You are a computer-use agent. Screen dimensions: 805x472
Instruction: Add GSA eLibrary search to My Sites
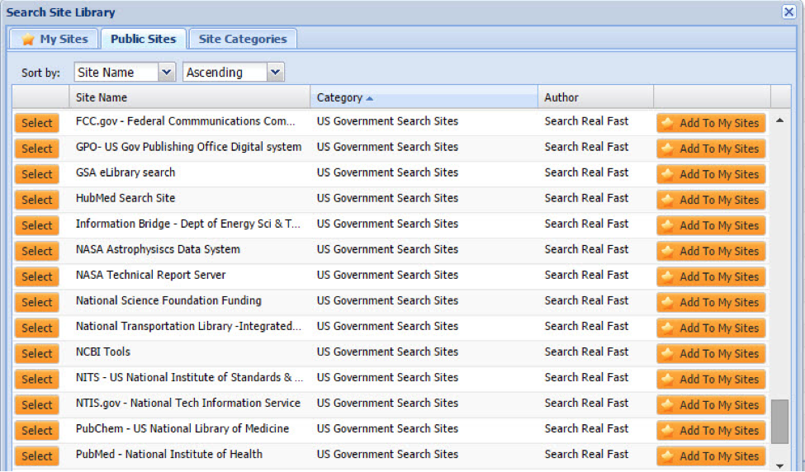[x=711, y=174]
